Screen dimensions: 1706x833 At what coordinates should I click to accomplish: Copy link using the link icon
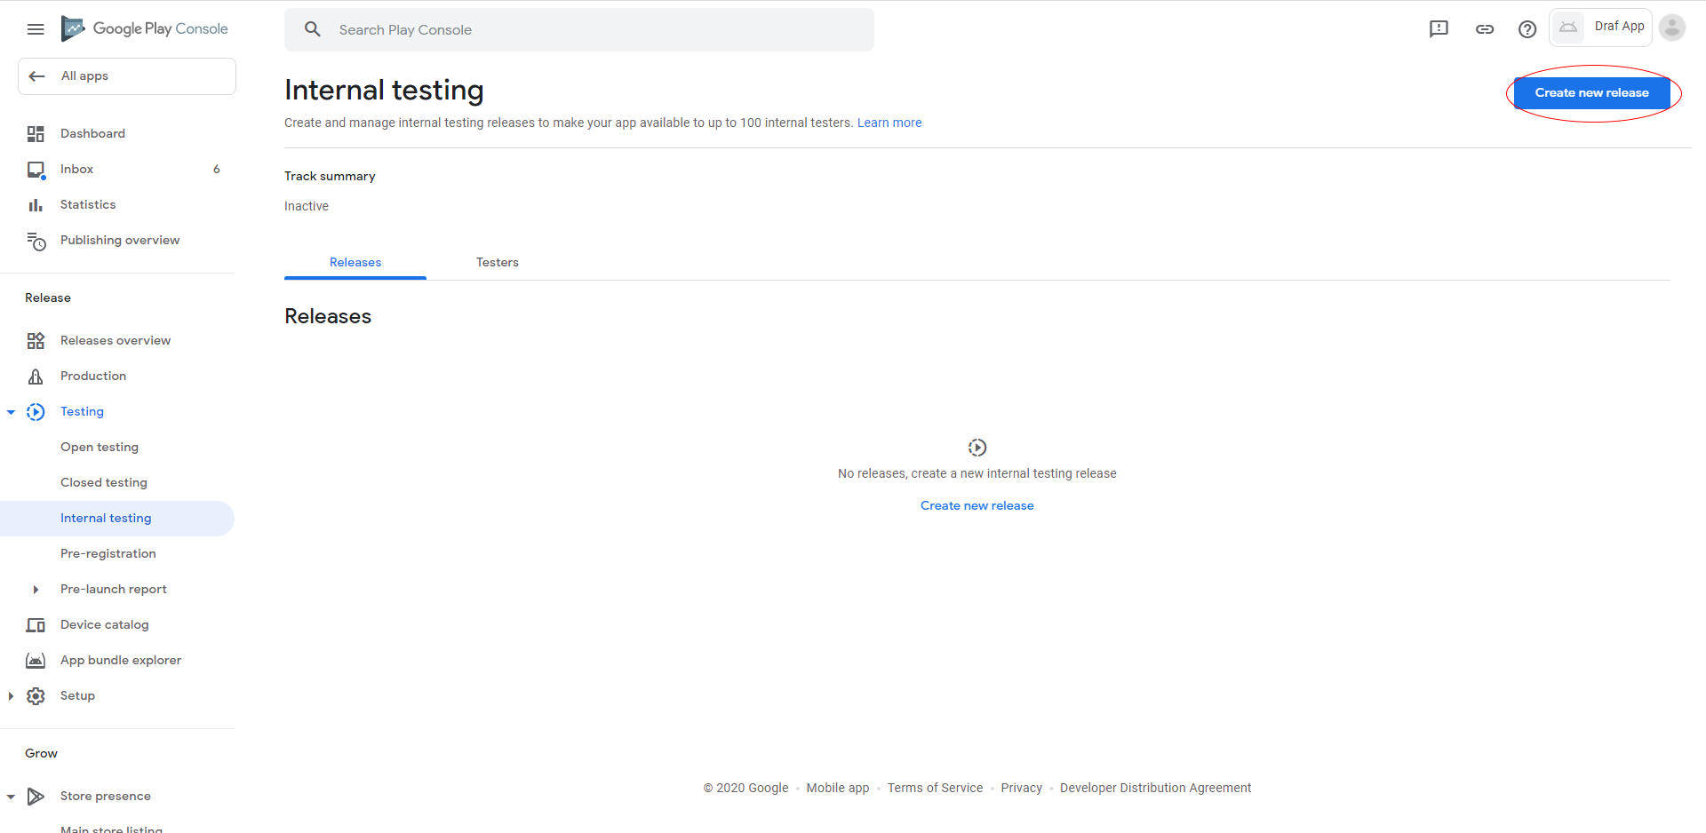tap(1485, 29)
